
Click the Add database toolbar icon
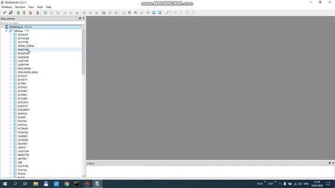click(x=18, y=13)
